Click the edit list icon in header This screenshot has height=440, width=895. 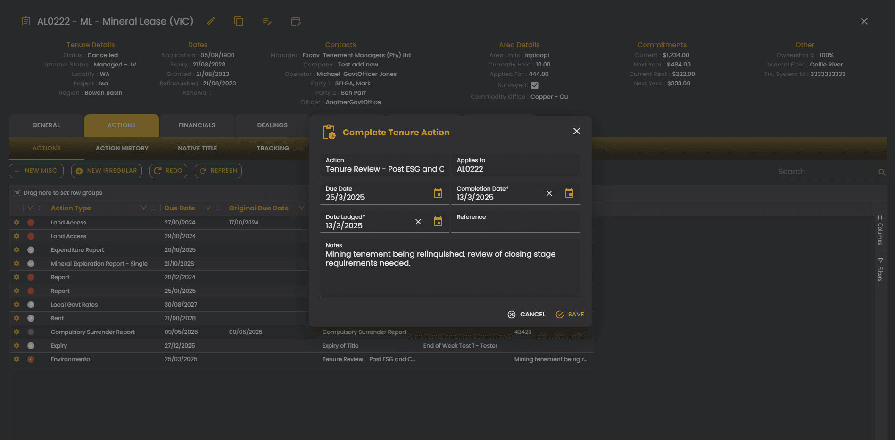tap(267, 21)
